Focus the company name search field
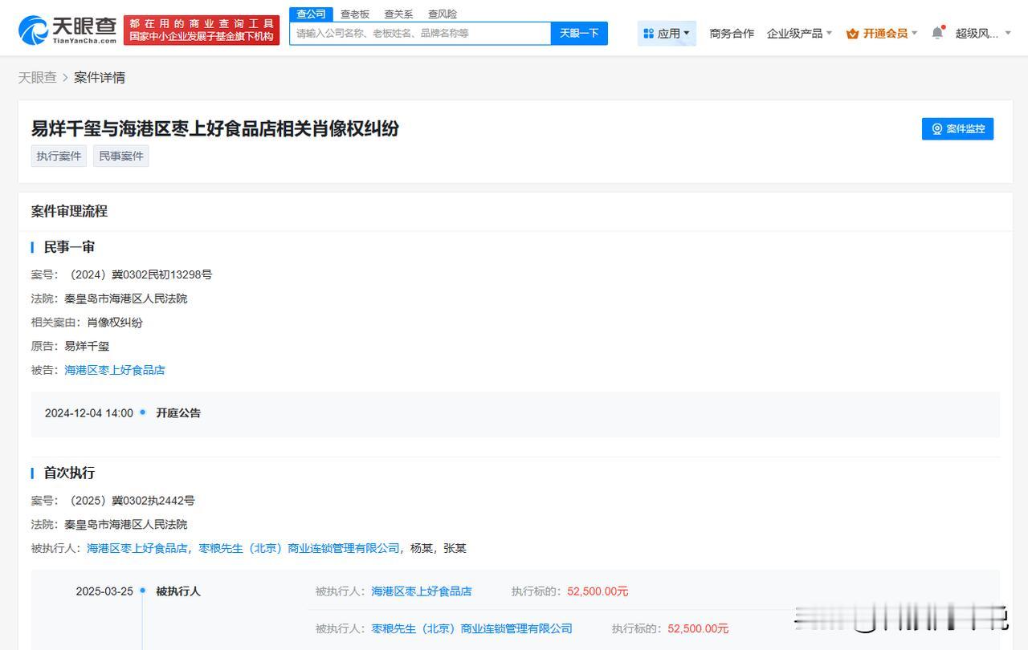Screen dimensions: 1028x650 [420, 33]
